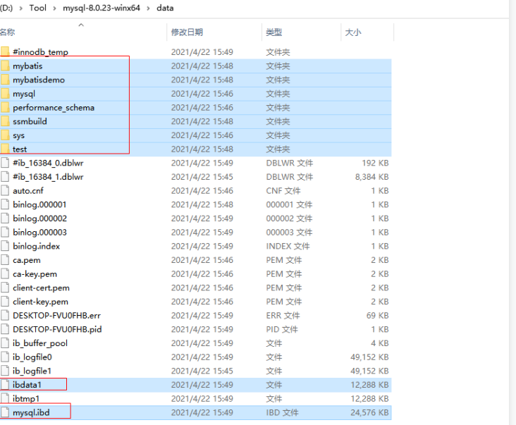The width and height of the screenshot is (516, 425).
Task: Go to Tool in the address breadcrumb
Action: pos(38,8)
